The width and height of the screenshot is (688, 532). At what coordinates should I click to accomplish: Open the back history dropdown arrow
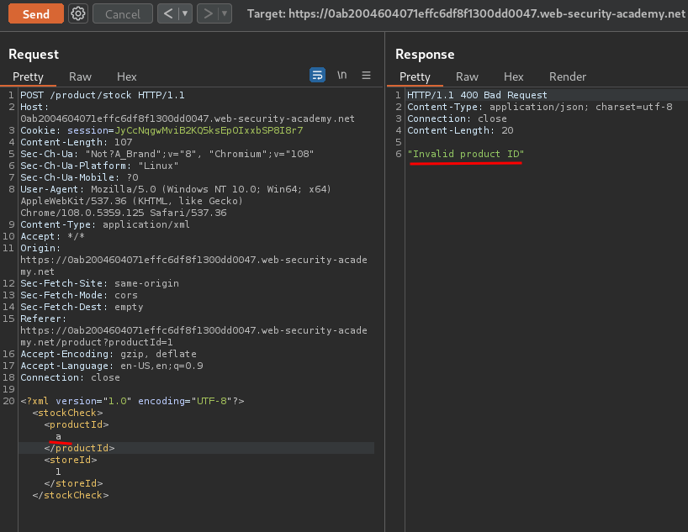[x=185, y=13]
